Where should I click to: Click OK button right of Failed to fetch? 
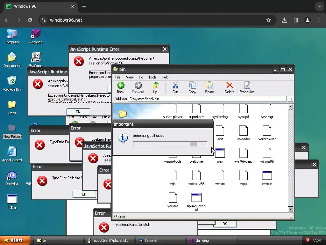pyautogui.click(x=225, y=224)
